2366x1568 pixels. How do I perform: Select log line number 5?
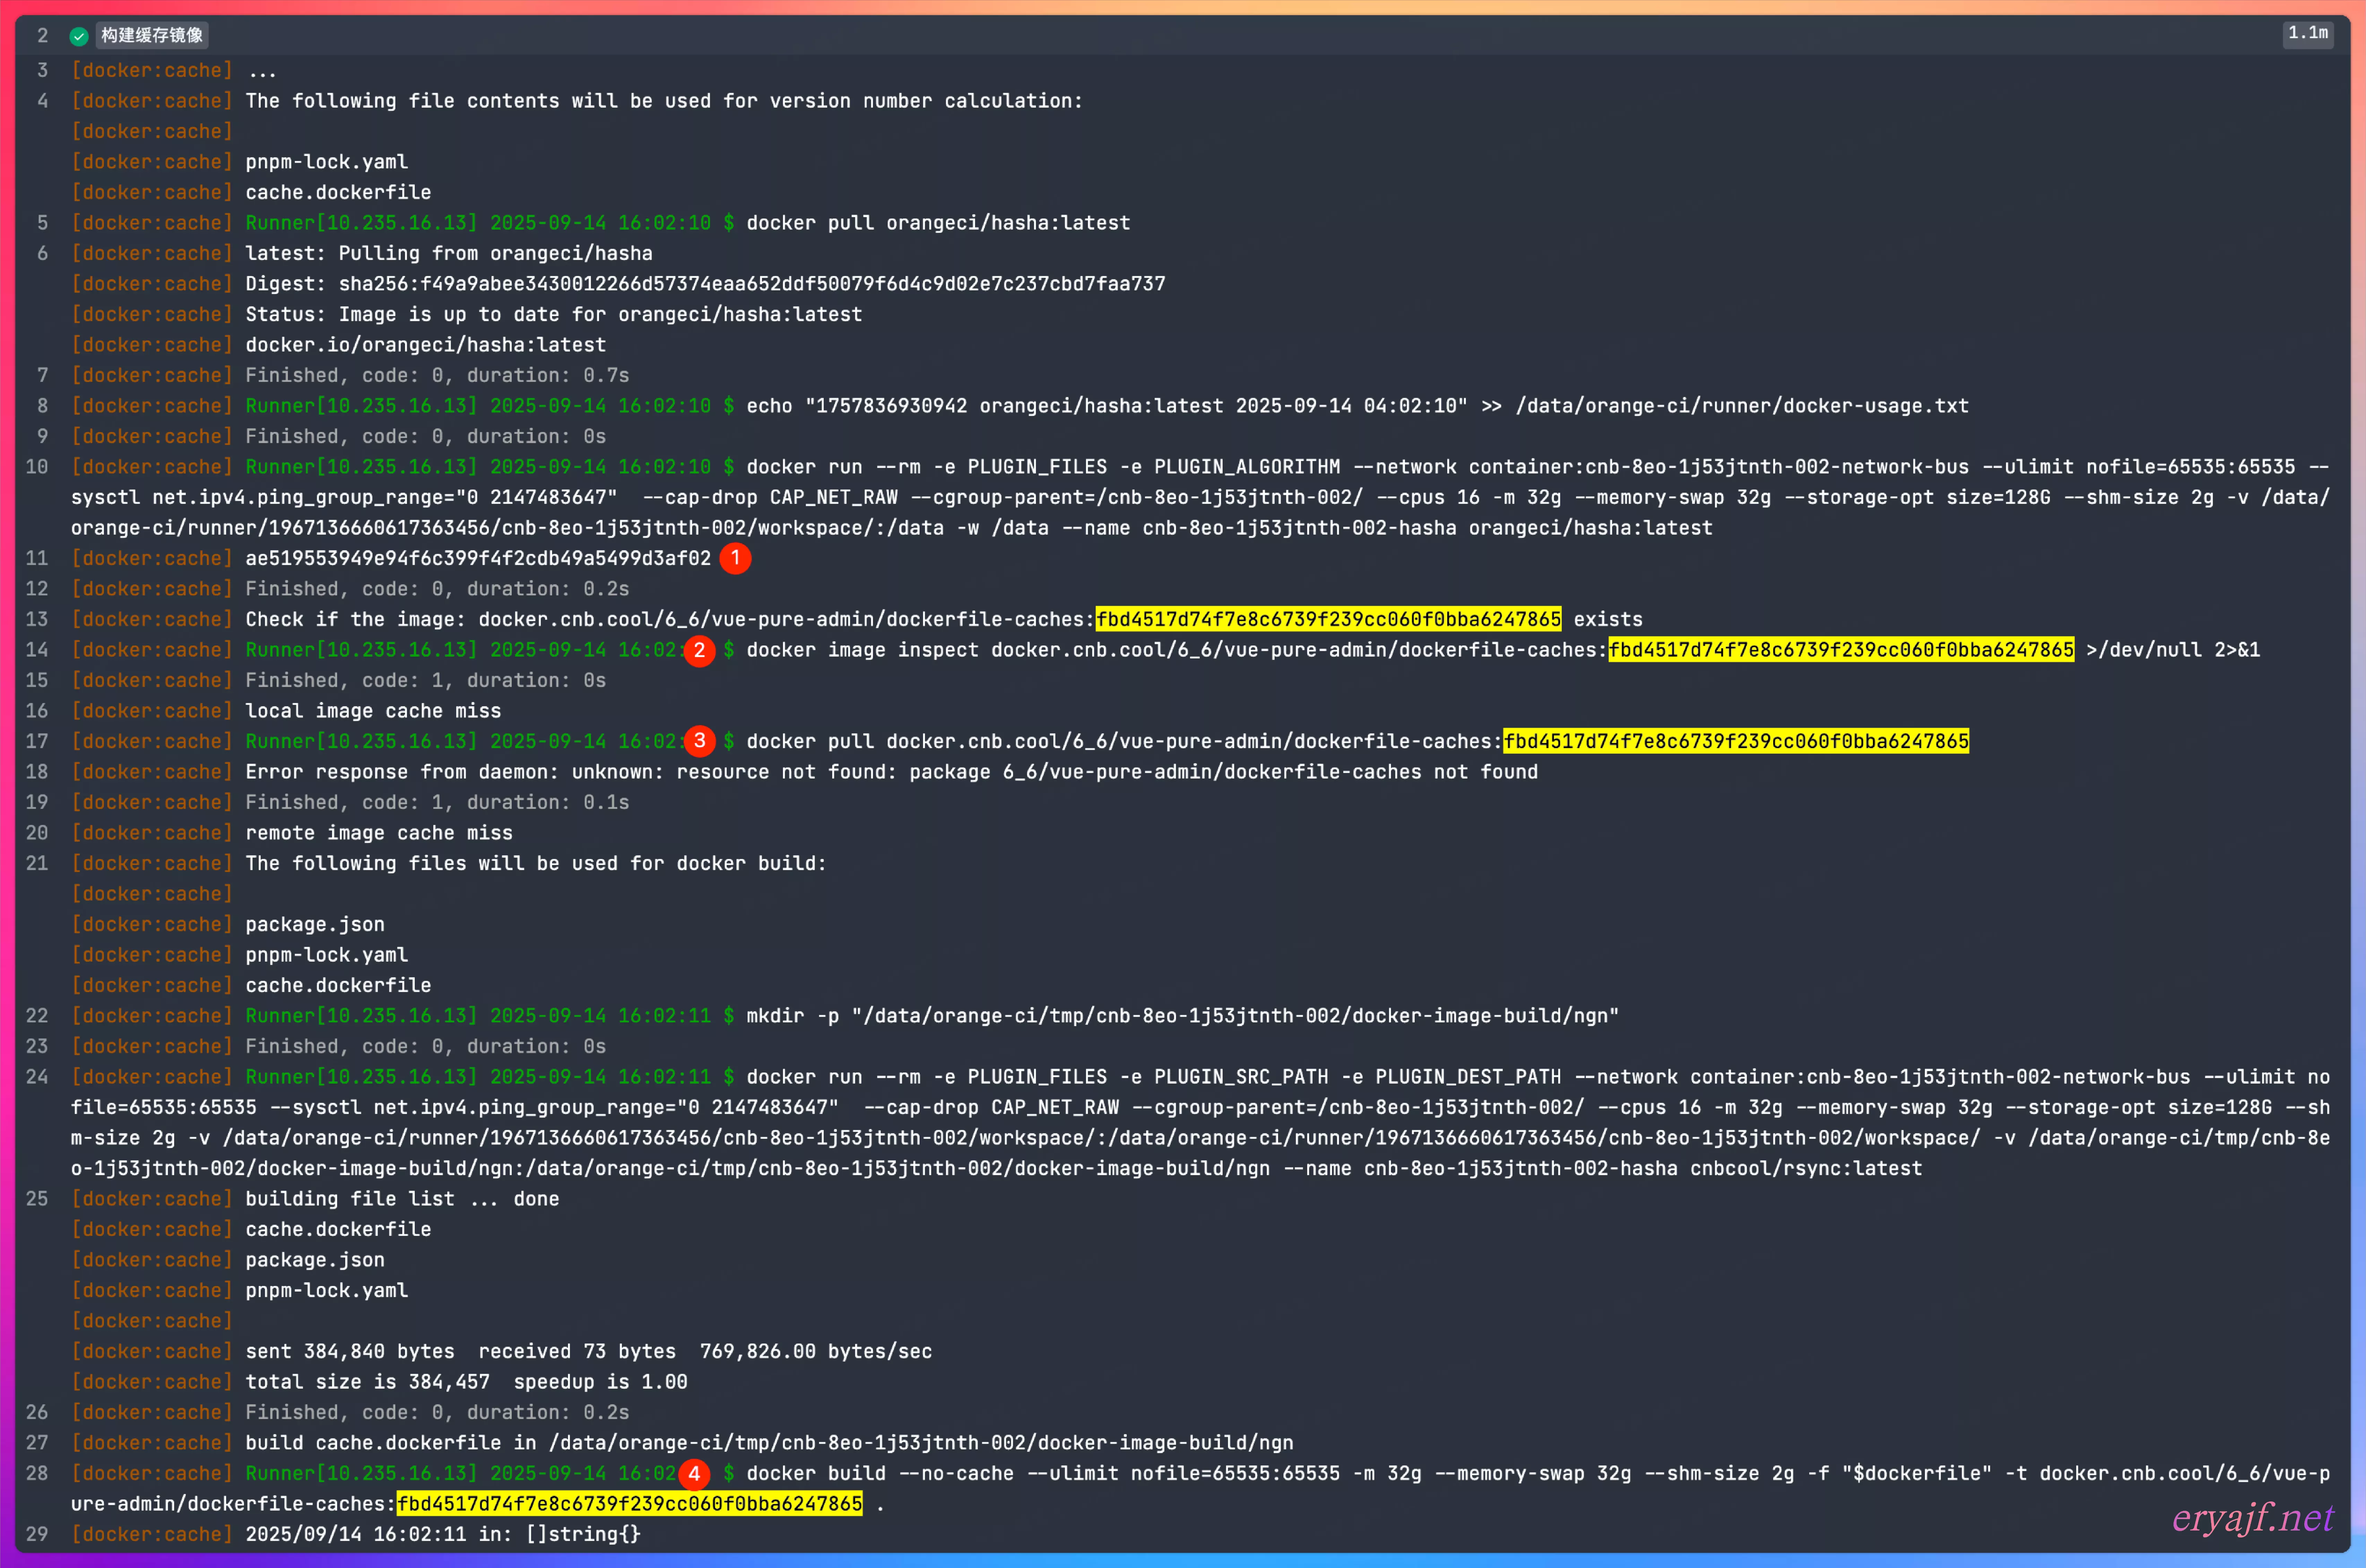42,223
